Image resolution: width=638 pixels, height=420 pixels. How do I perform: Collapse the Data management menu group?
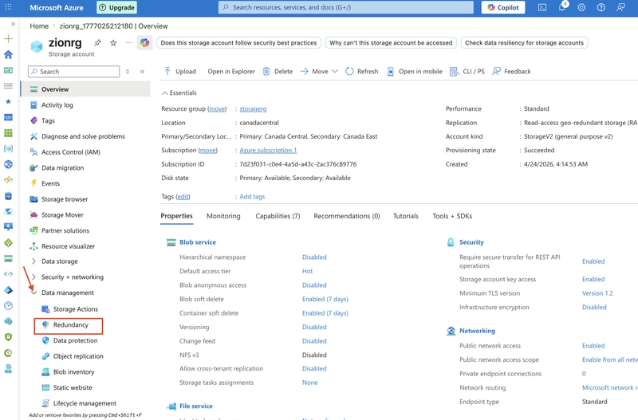[x=33, y=292]
